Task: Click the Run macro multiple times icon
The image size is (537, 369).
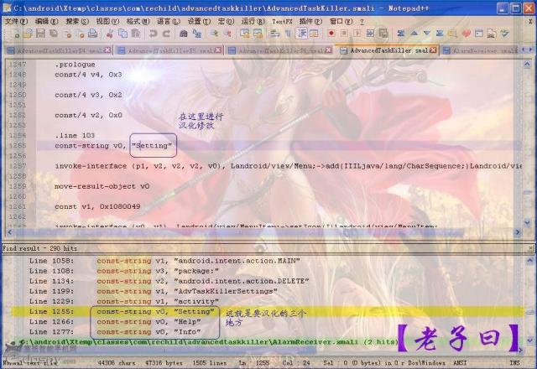Action: point(370,34)
